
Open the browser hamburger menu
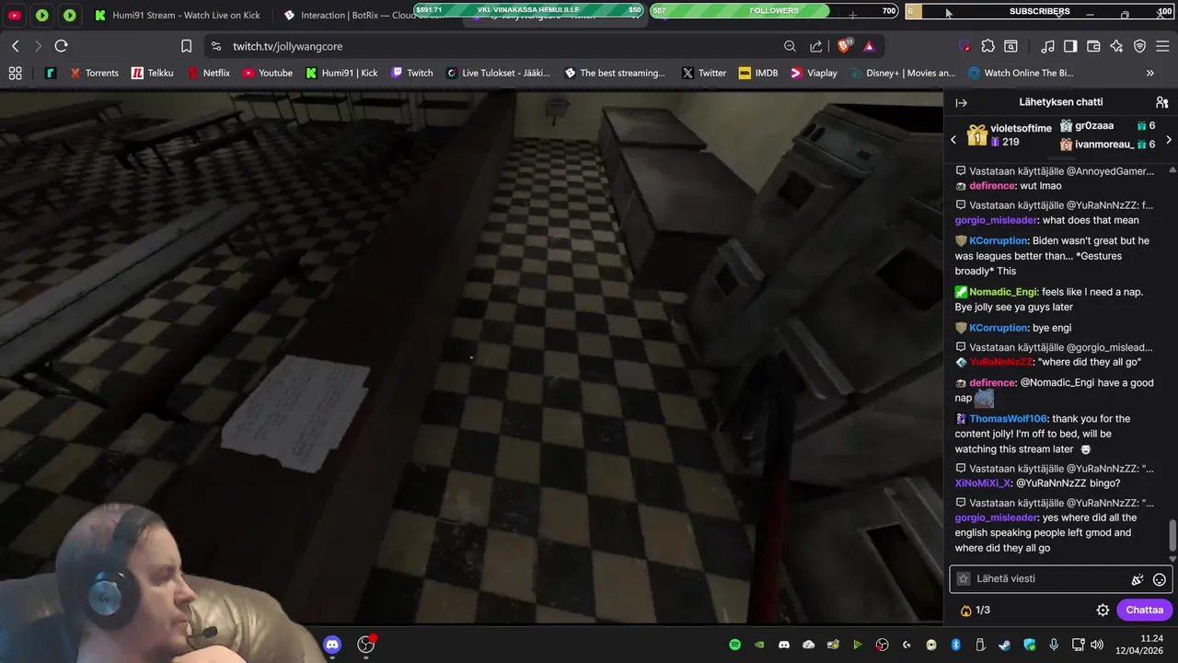tap(1163, 46)
